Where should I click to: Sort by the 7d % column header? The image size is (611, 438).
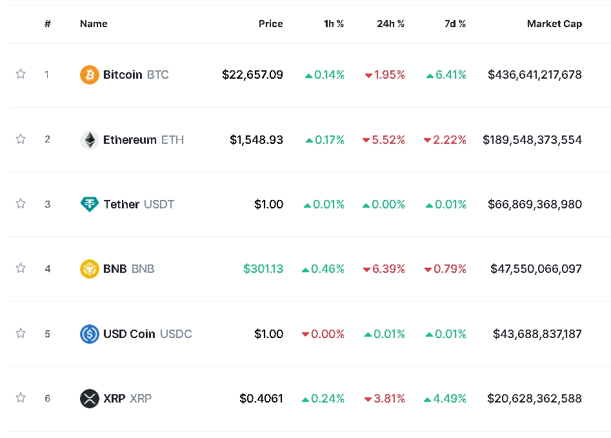tap(455, 24)
